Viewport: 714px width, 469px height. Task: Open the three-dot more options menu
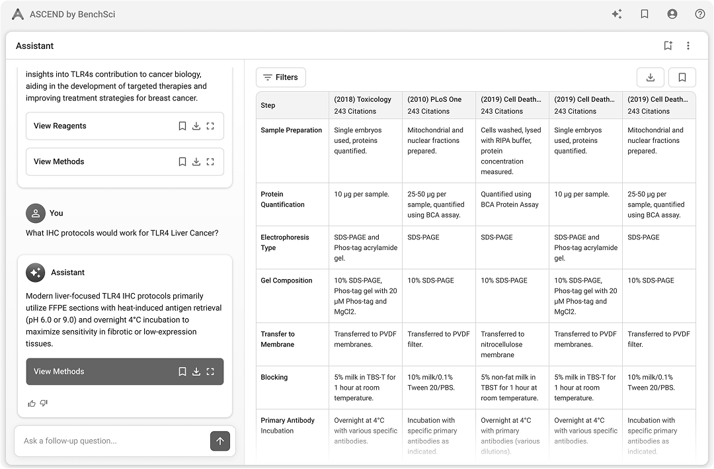tap(688, 46)
